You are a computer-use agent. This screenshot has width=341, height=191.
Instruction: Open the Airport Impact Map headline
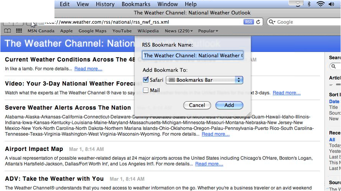tap(34, 149)
